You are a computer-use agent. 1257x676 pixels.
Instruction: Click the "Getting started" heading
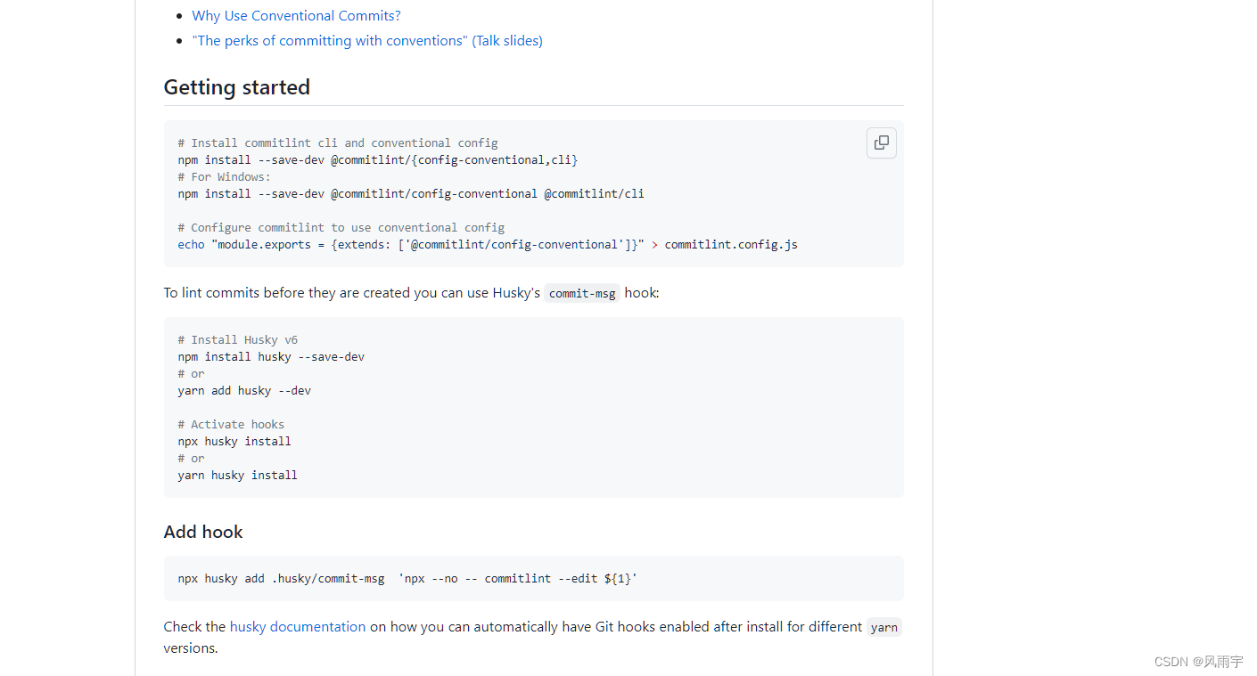(236, 86)
